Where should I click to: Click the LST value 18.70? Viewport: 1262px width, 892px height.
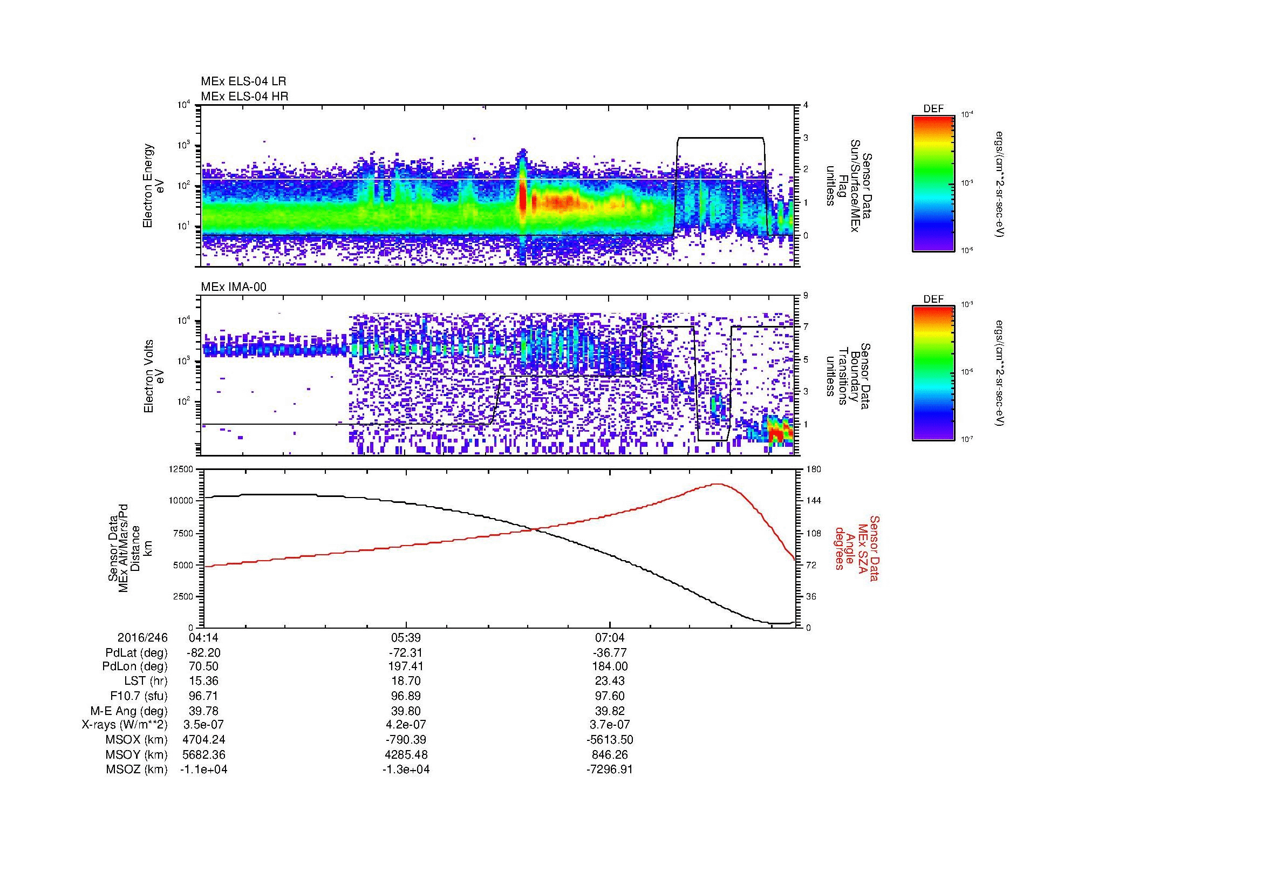pos(406,682)
